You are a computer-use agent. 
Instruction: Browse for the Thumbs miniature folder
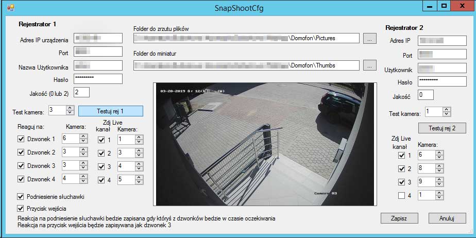[369, 65]
